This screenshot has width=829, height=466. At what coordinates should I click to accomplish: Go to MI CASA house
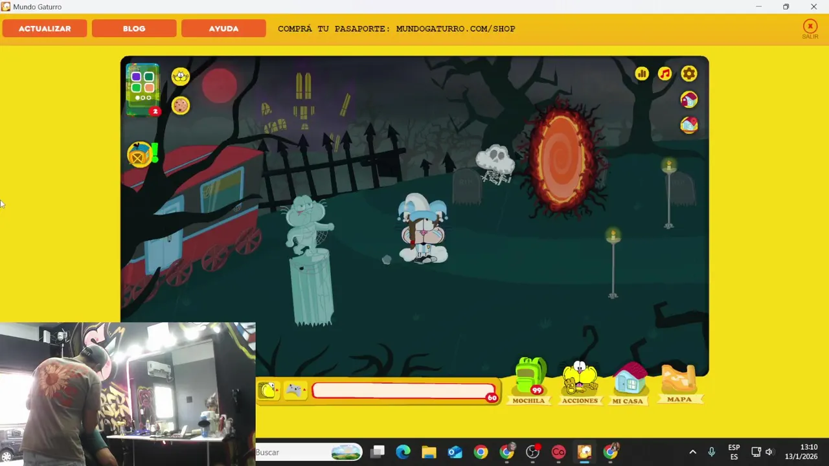tap(628, 384)
